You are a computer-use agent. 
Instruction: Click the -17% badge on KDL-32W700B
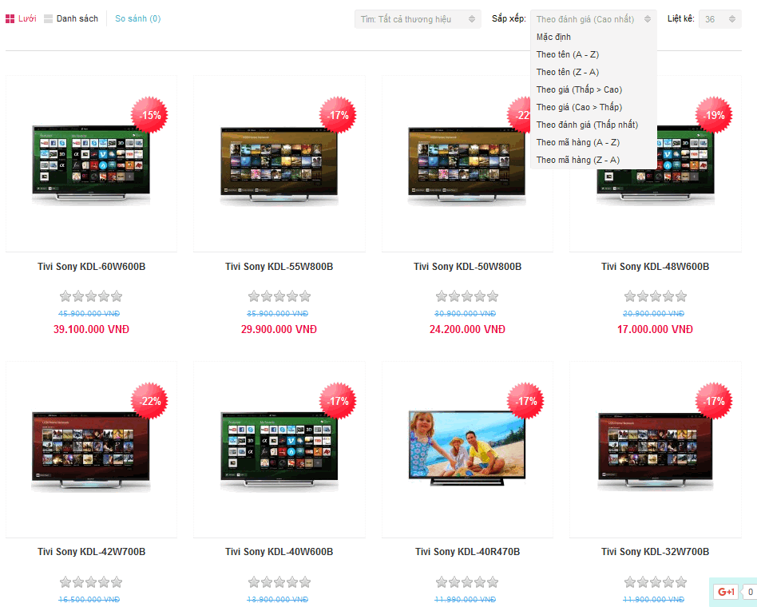pyautogui.click(x=714, y=401)
